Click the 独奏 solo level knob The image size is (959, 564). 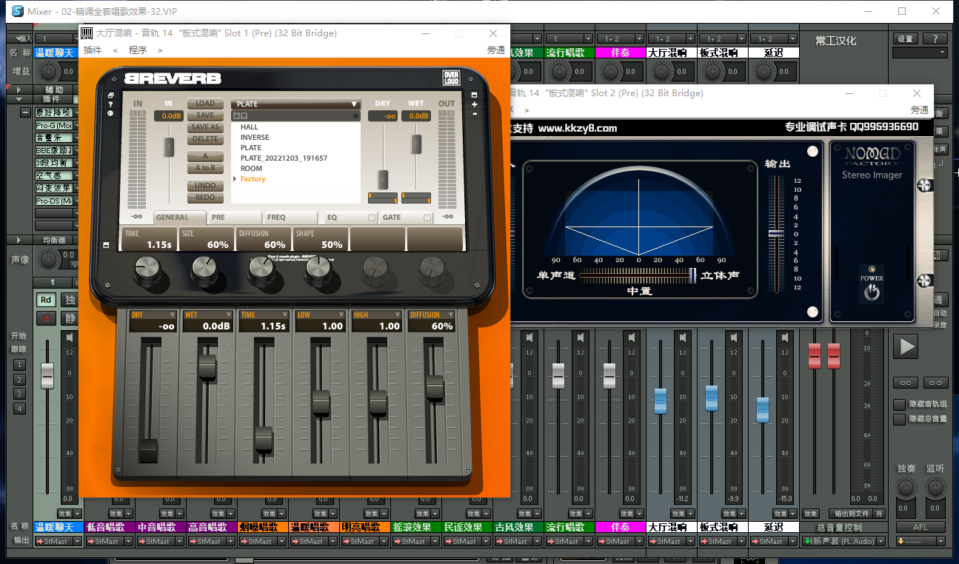(906, 487)
